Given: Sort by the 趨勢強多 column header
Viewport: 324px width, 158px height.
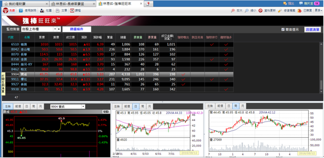Looking at the screenshot, I should coord(226,38).
